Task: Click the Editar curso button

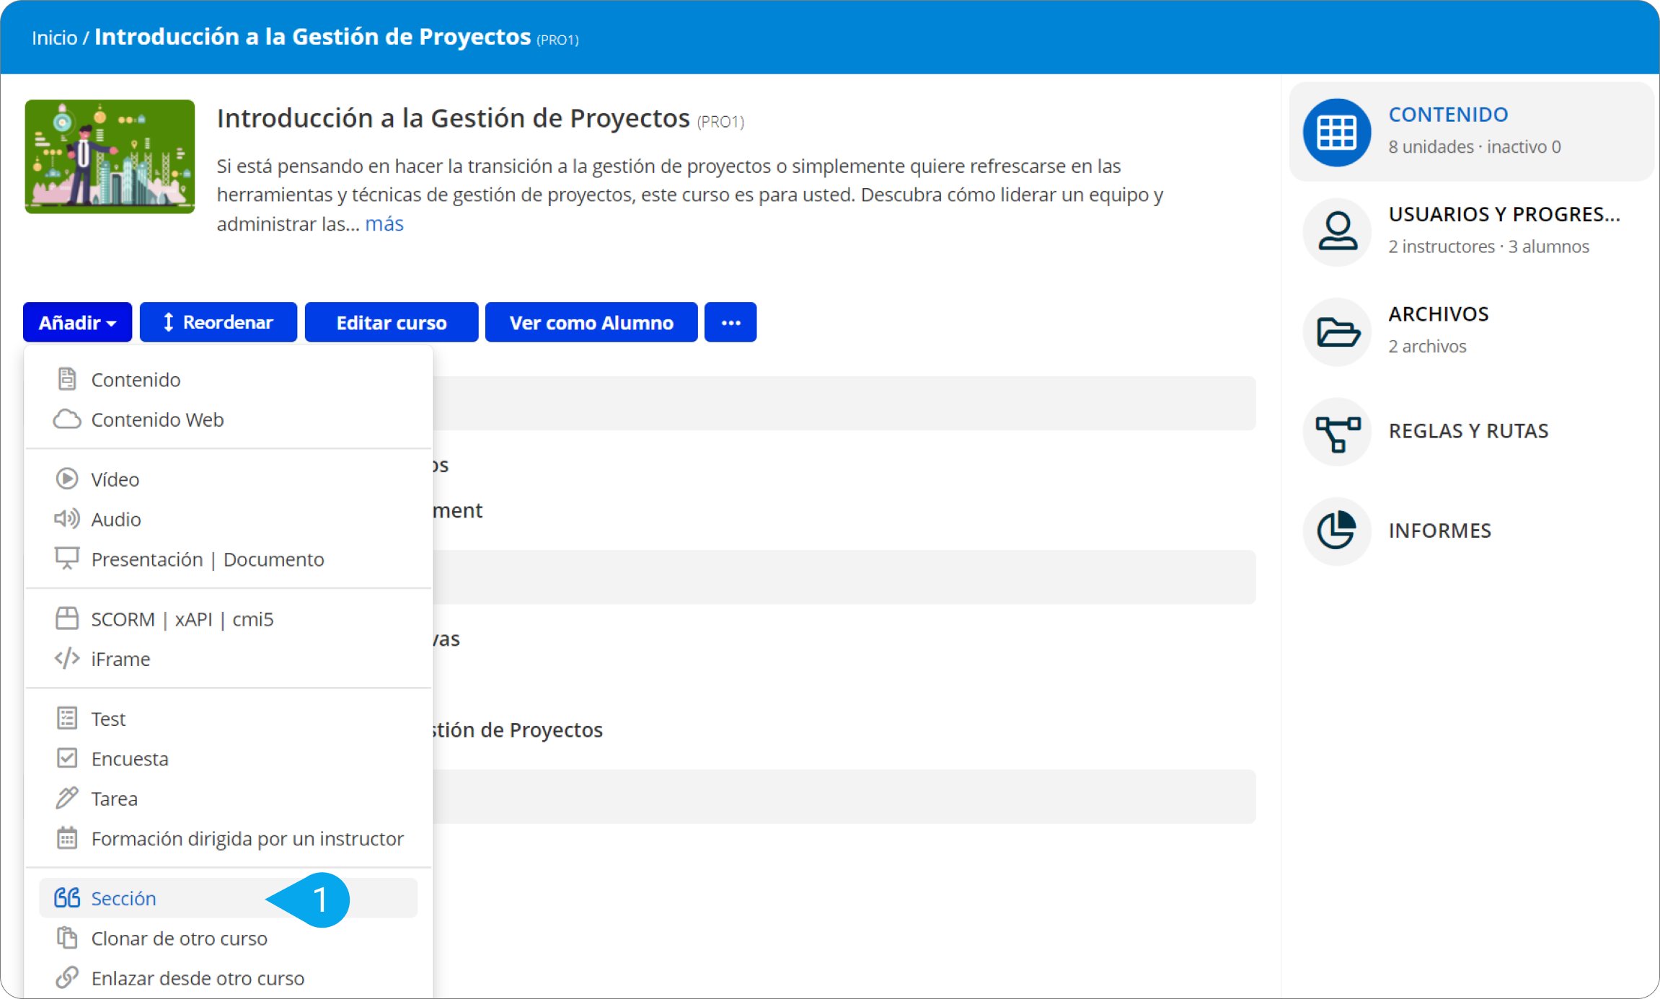Action: tap(391, 322)
